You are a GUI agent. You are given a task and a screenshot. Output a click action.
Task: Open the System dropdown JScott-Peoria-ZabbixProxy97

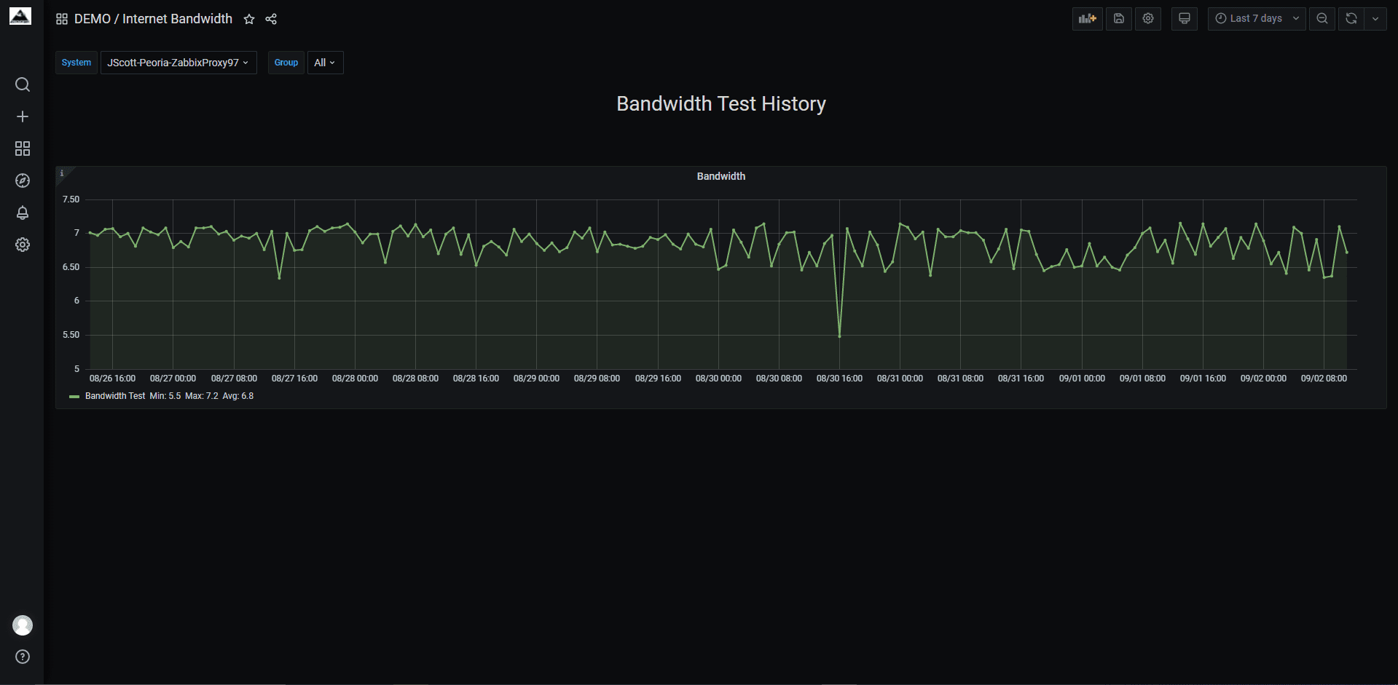click(178, 63)
